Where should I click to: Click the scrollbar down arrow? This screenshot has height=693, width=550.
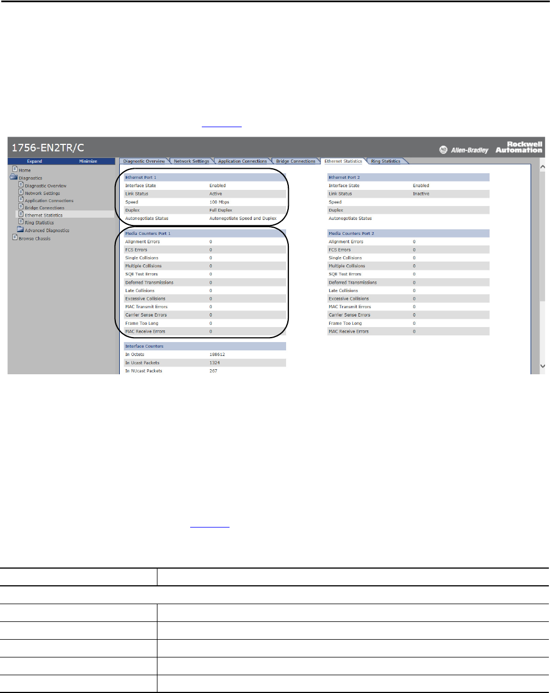(x=542, y=366)
